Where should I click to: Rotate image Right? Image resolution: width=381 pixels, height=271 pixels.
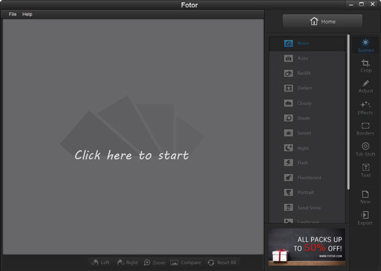click(x=126, y=262)
